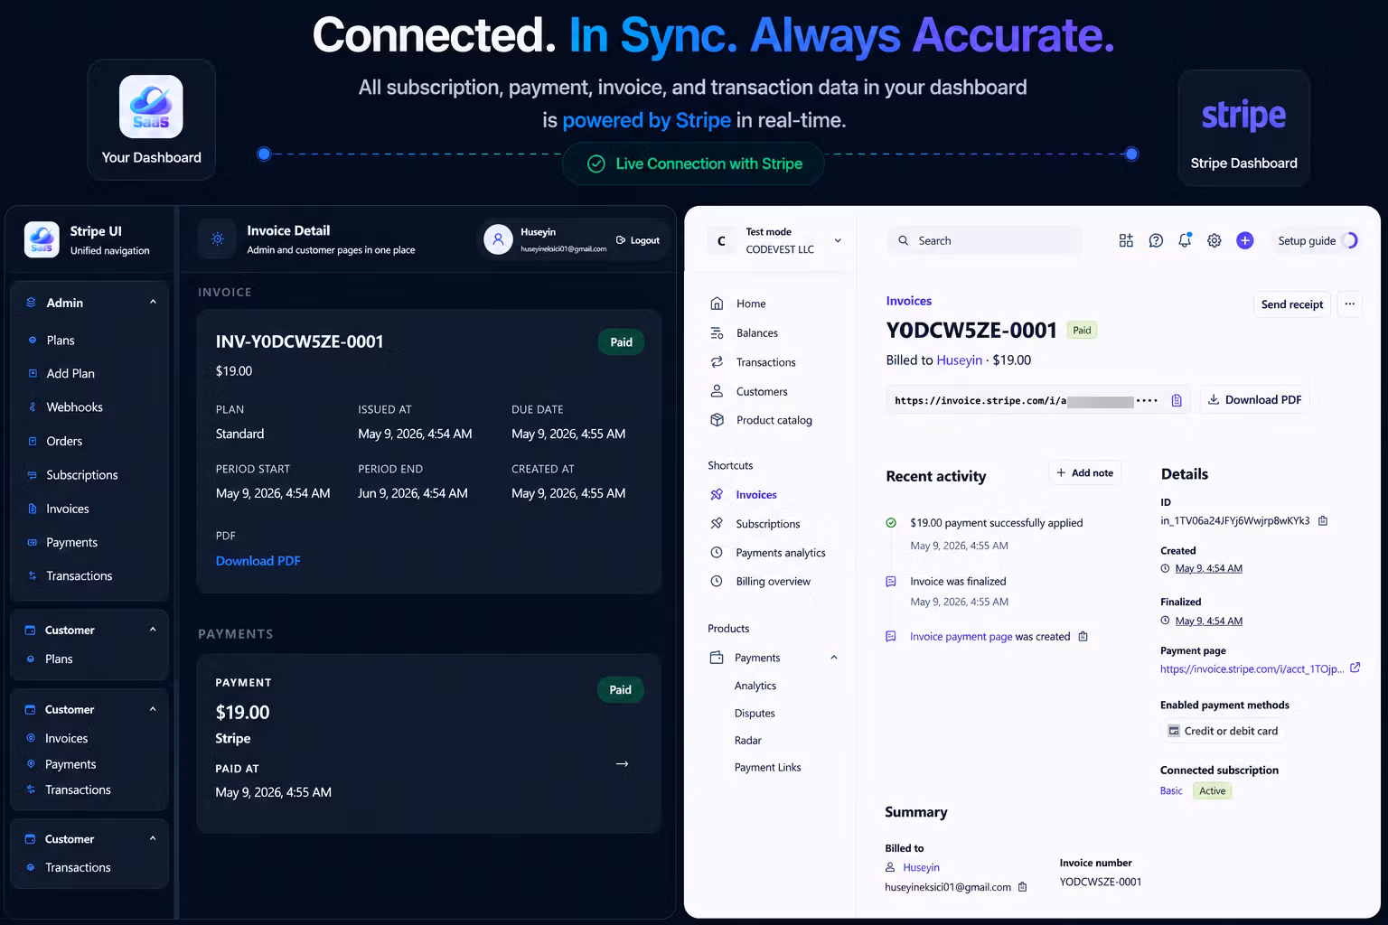
Task: Open Payment Links under Stripe Payments
Action: [x=767, y=767]
